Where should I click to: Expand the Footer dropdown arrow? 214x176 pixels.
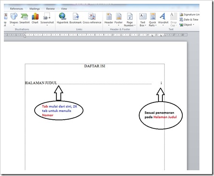pyautogui.click(x=119, y=25)
